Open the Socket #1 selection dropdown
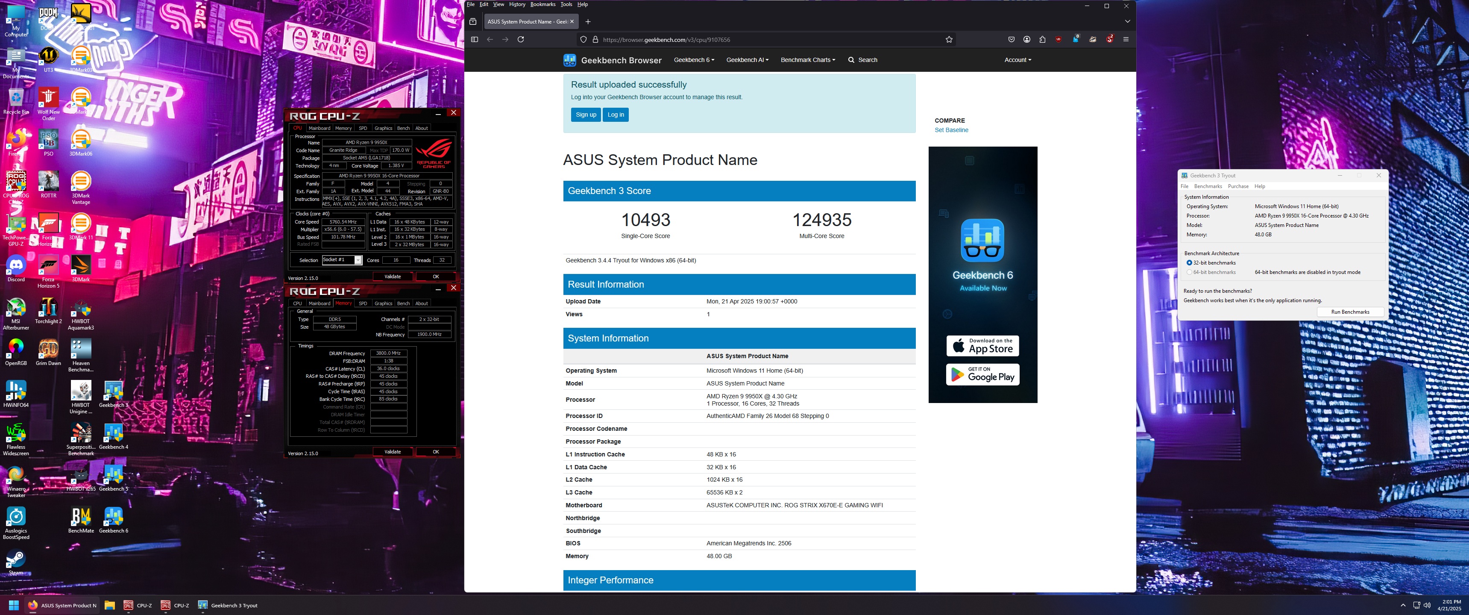The image size is (1469, 615). click(358, 260)
